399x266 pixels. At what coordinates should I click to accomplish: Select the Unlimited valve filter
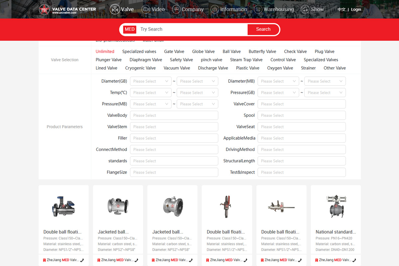click(x=105, y=52)
